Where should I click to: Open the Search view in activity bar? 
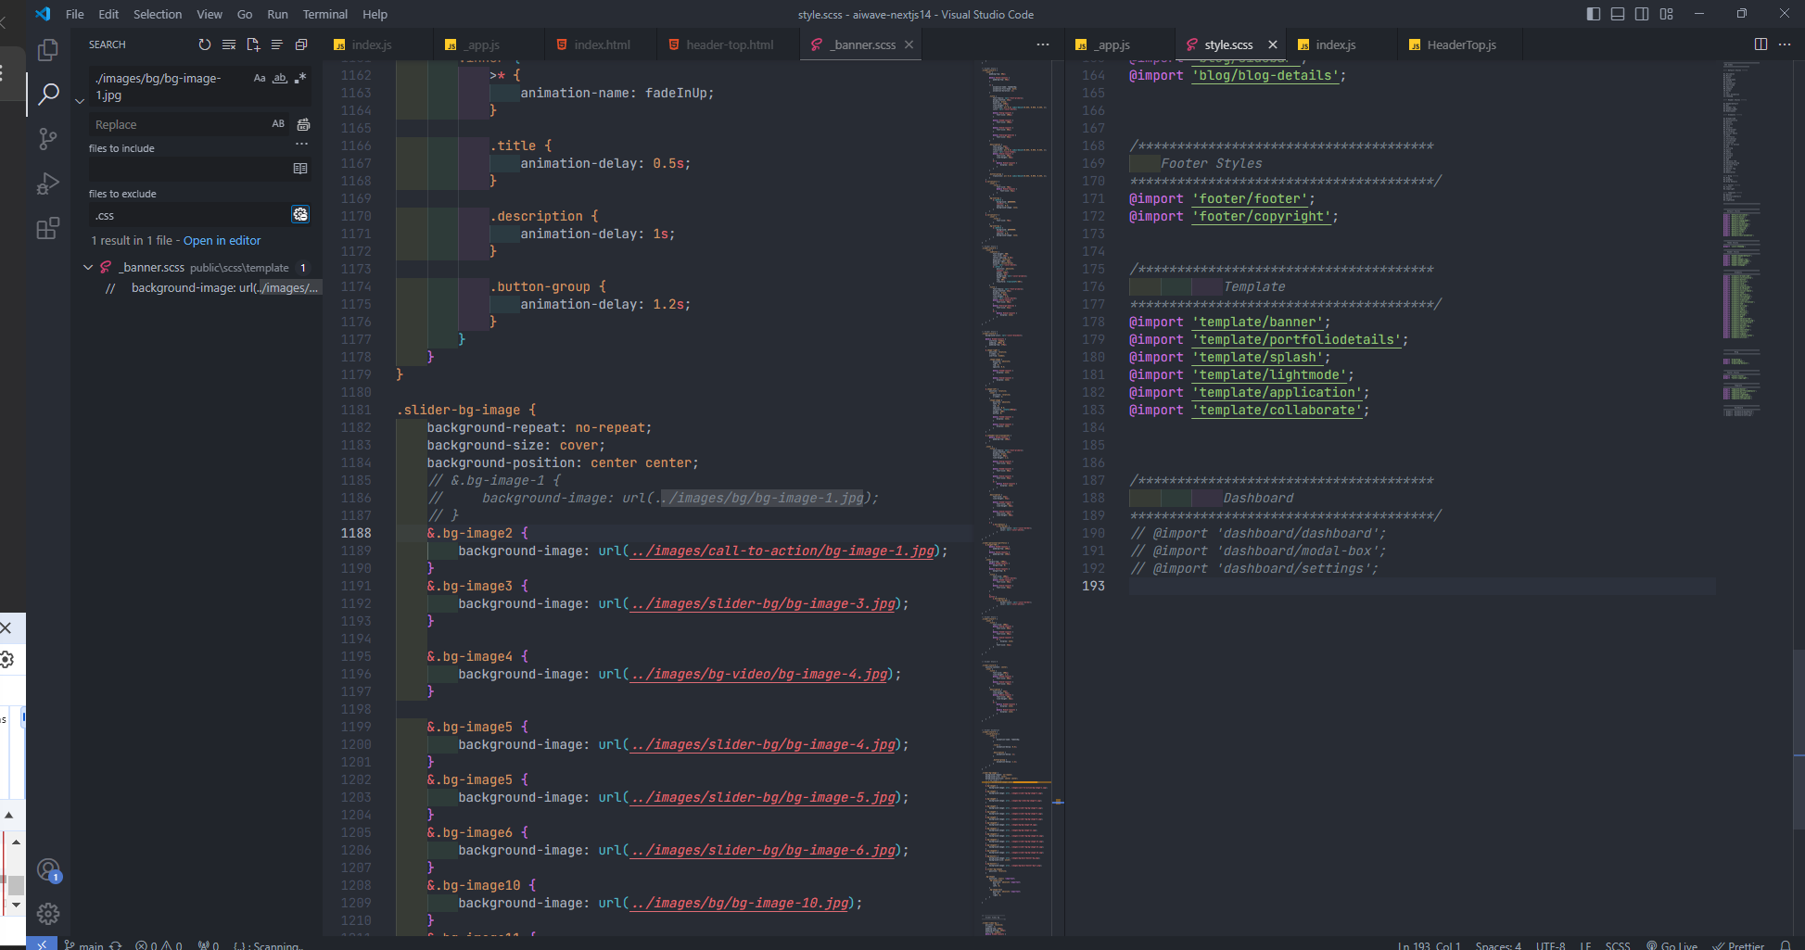point(48,94)
